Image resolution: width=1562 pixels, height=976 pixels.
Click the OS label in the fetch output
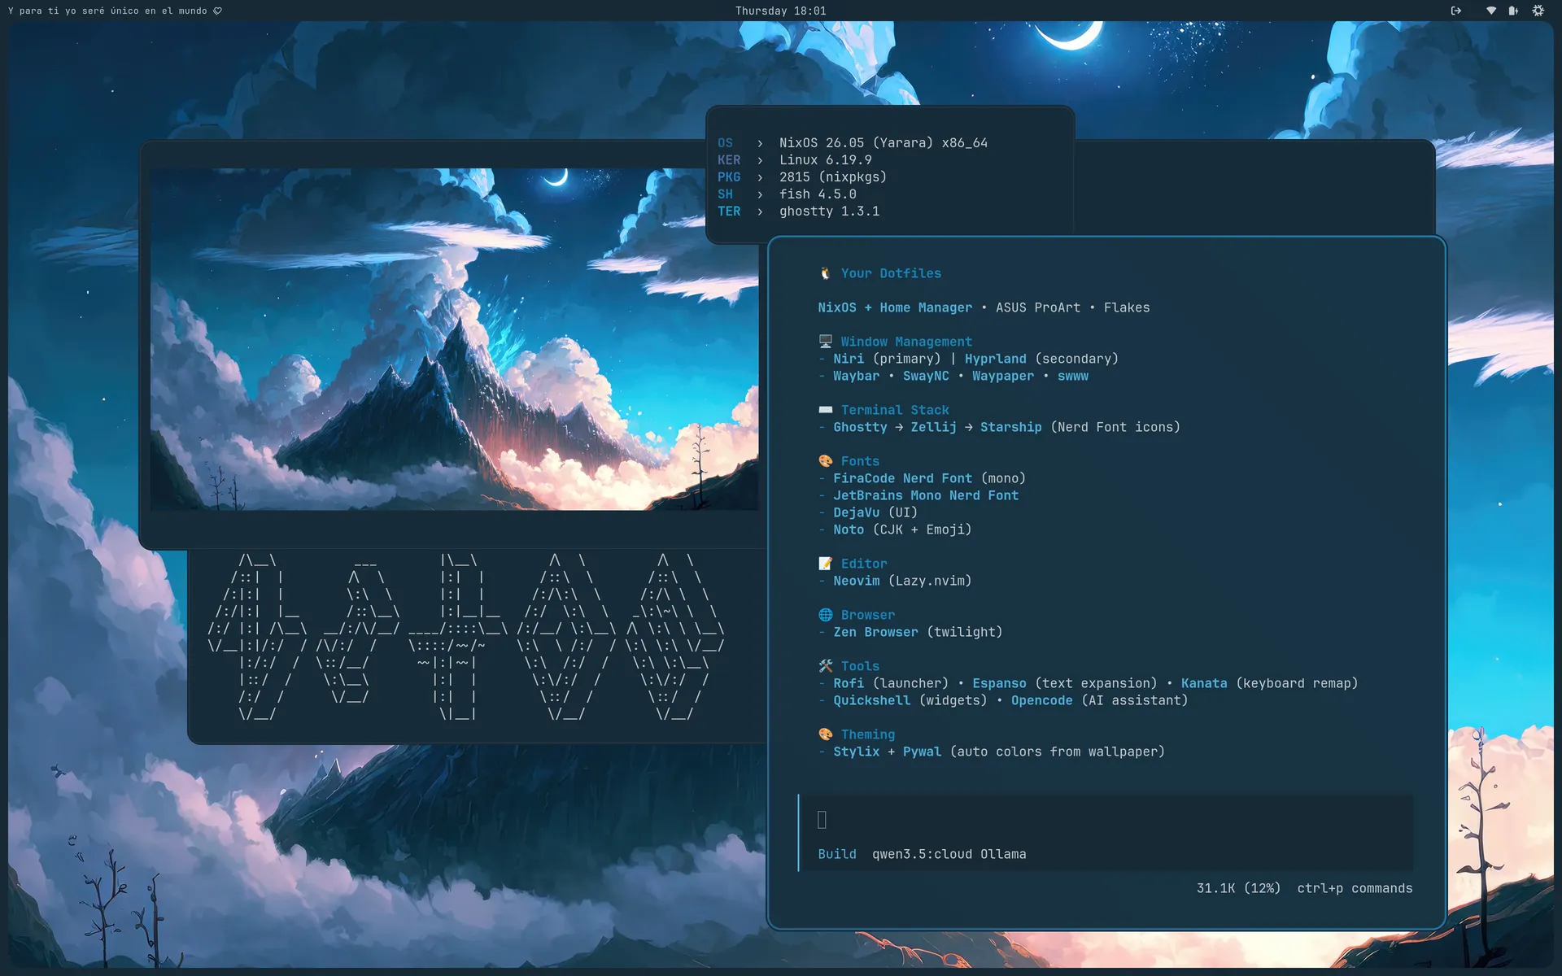click(x=725, y=142)
